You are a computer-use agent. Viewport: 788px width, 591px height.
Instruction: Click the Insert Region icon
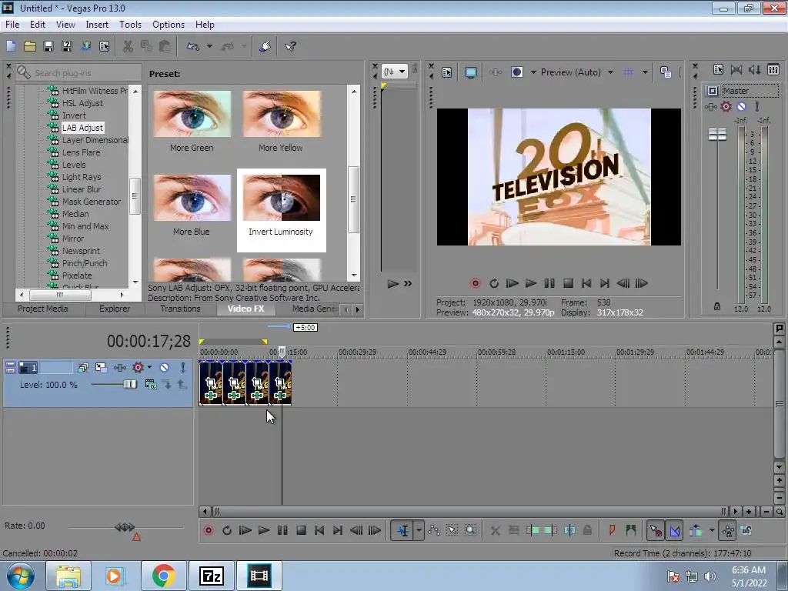pos(631,530)
